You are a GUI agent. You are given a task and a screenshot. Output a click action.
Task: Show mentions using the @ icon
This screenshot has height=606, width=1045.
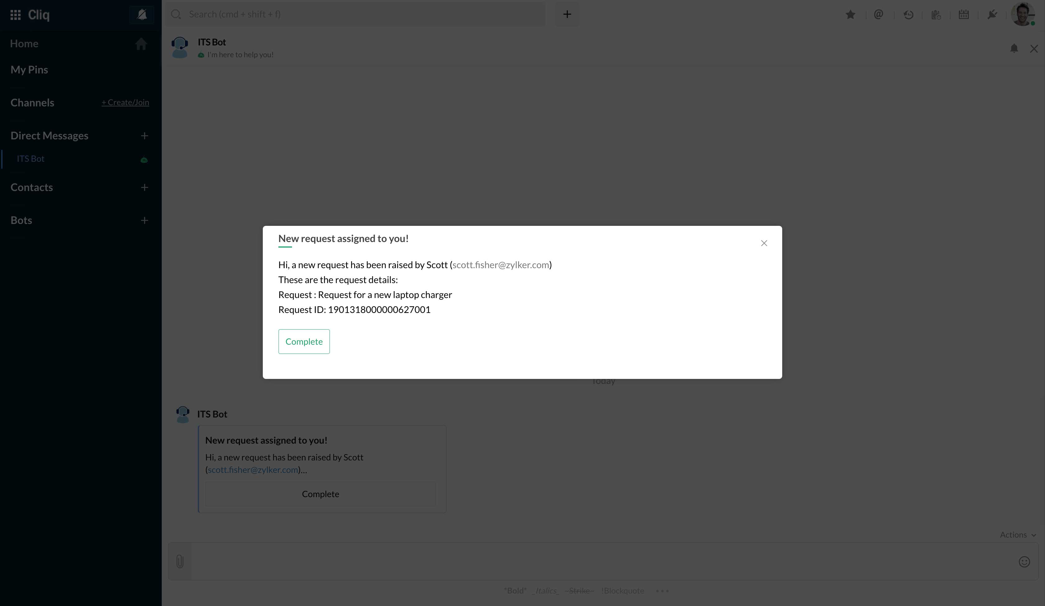pos(878,15)
